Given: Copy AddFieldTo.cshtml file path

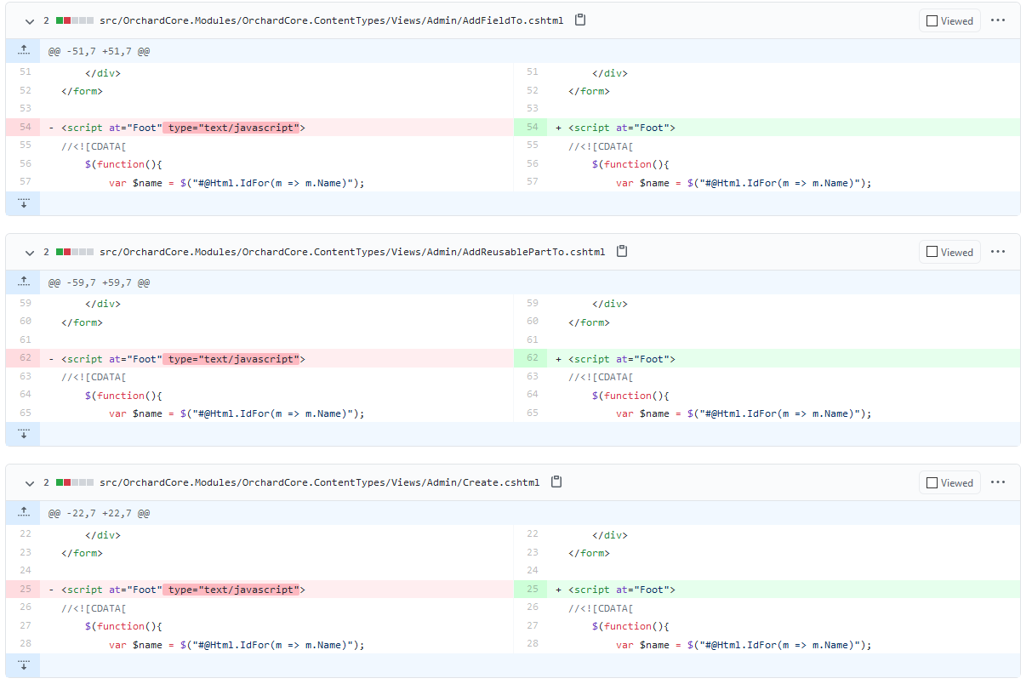Looking at the screenshot, I should (x=580, y=20).
